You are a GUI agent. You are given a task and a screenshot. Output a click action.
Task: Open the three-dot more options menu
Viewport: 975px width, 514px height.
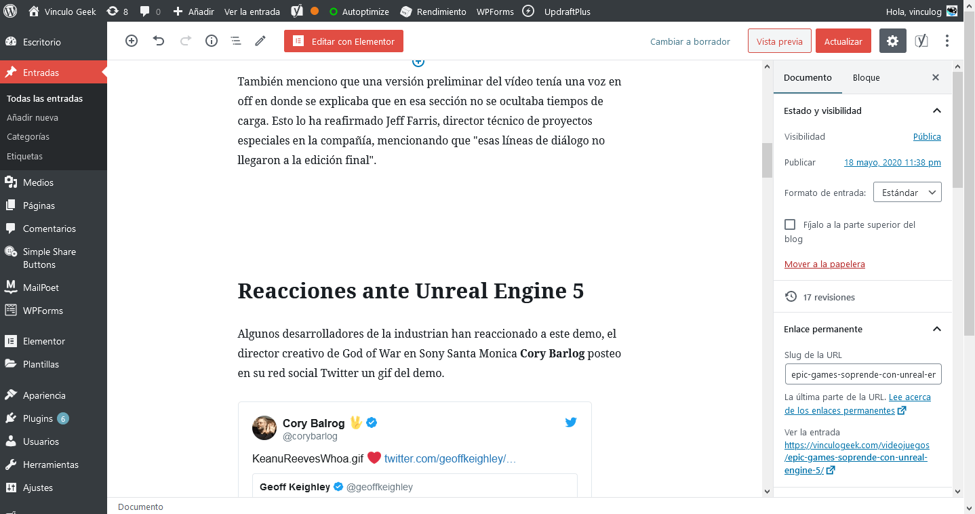(947, 41)
